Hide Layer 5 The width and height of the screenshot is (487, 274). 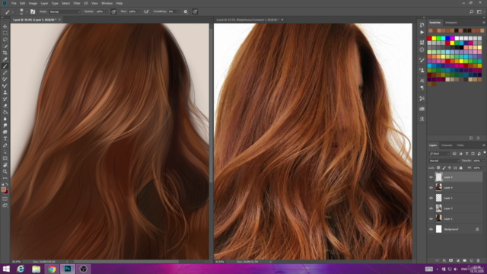431,177
